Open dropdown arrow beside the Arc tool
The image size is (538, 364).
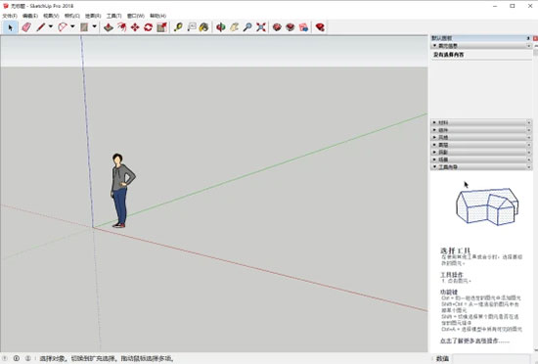point(72,26)
